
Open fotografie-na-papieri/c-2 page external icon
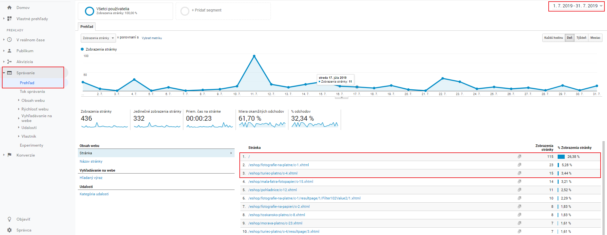click(x=519, y=207)
